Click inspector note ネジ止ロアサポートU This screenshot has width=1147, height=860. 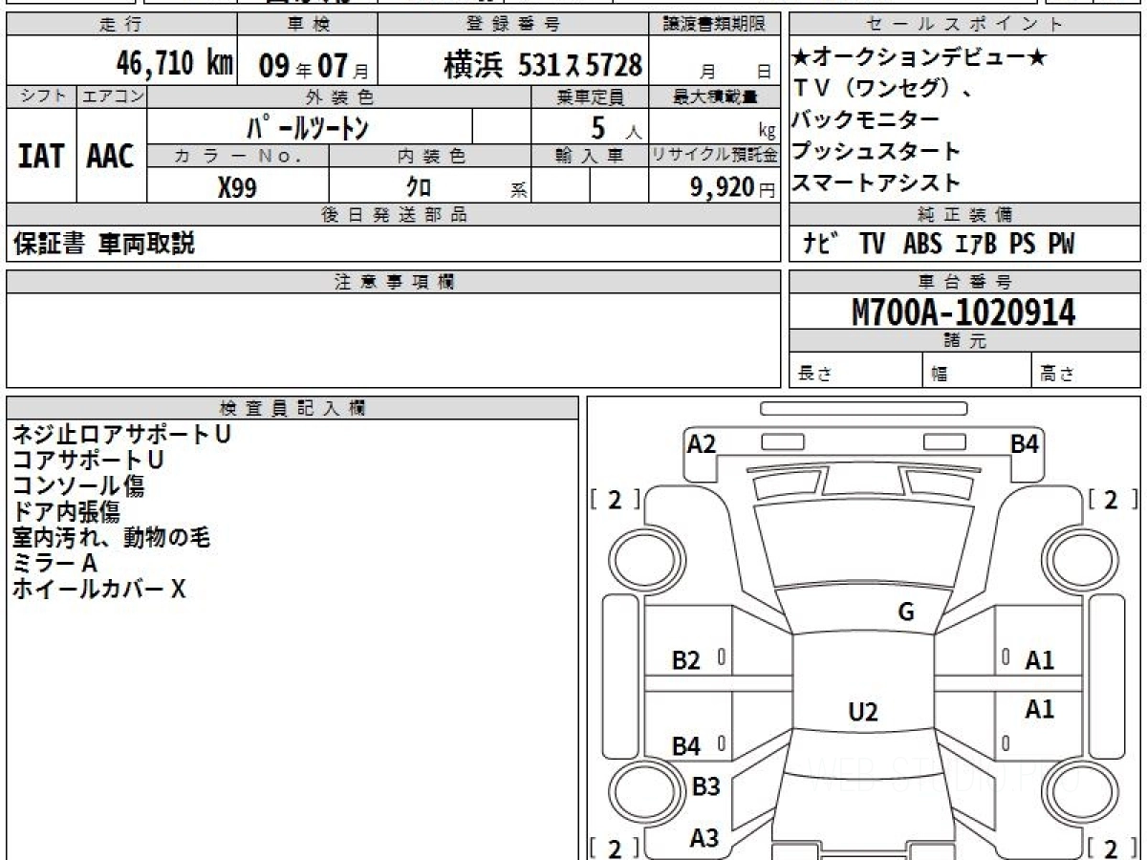[x=120, y=434]
